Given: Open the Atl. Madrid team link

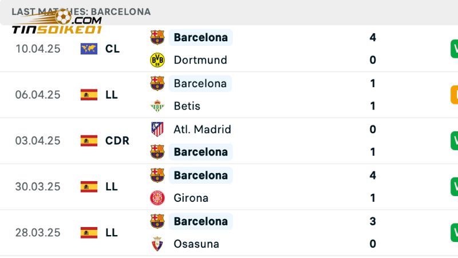Looking at the screenshot, I should [x=202, y=129].
